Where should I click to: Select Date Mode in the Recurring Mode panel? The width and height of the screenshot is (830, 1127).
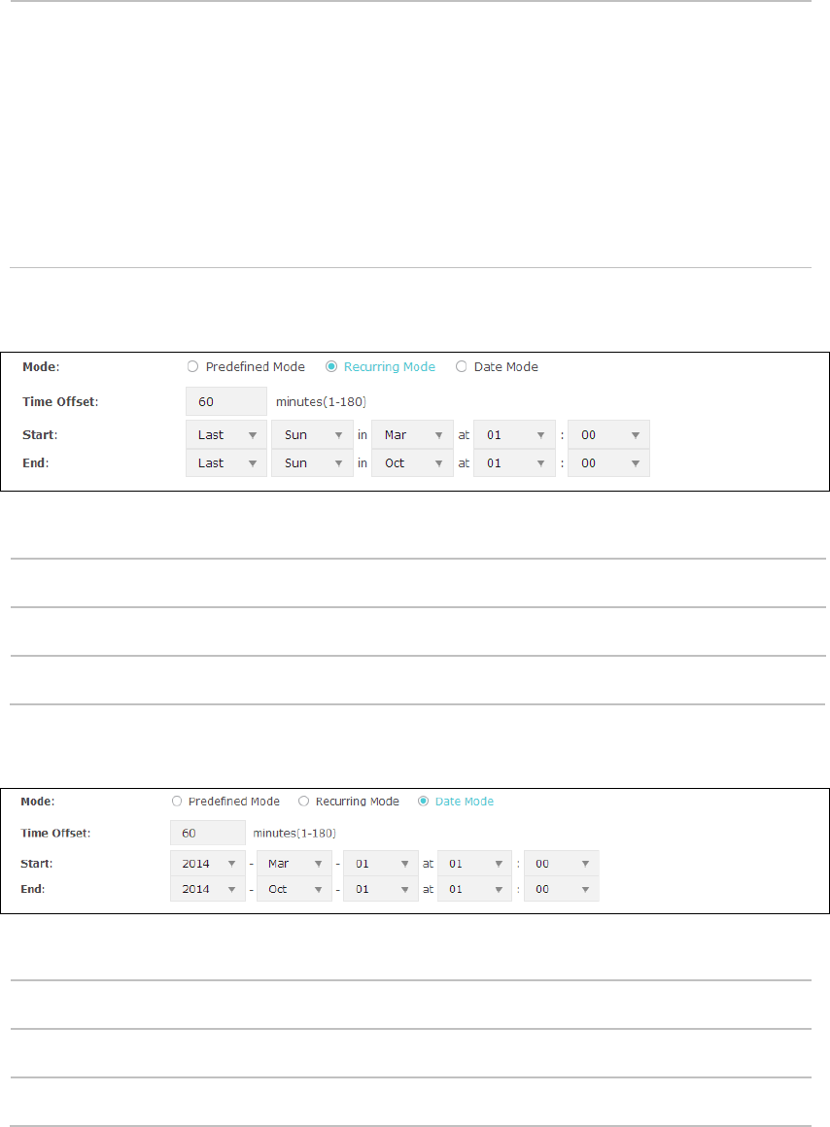(461, 366)
